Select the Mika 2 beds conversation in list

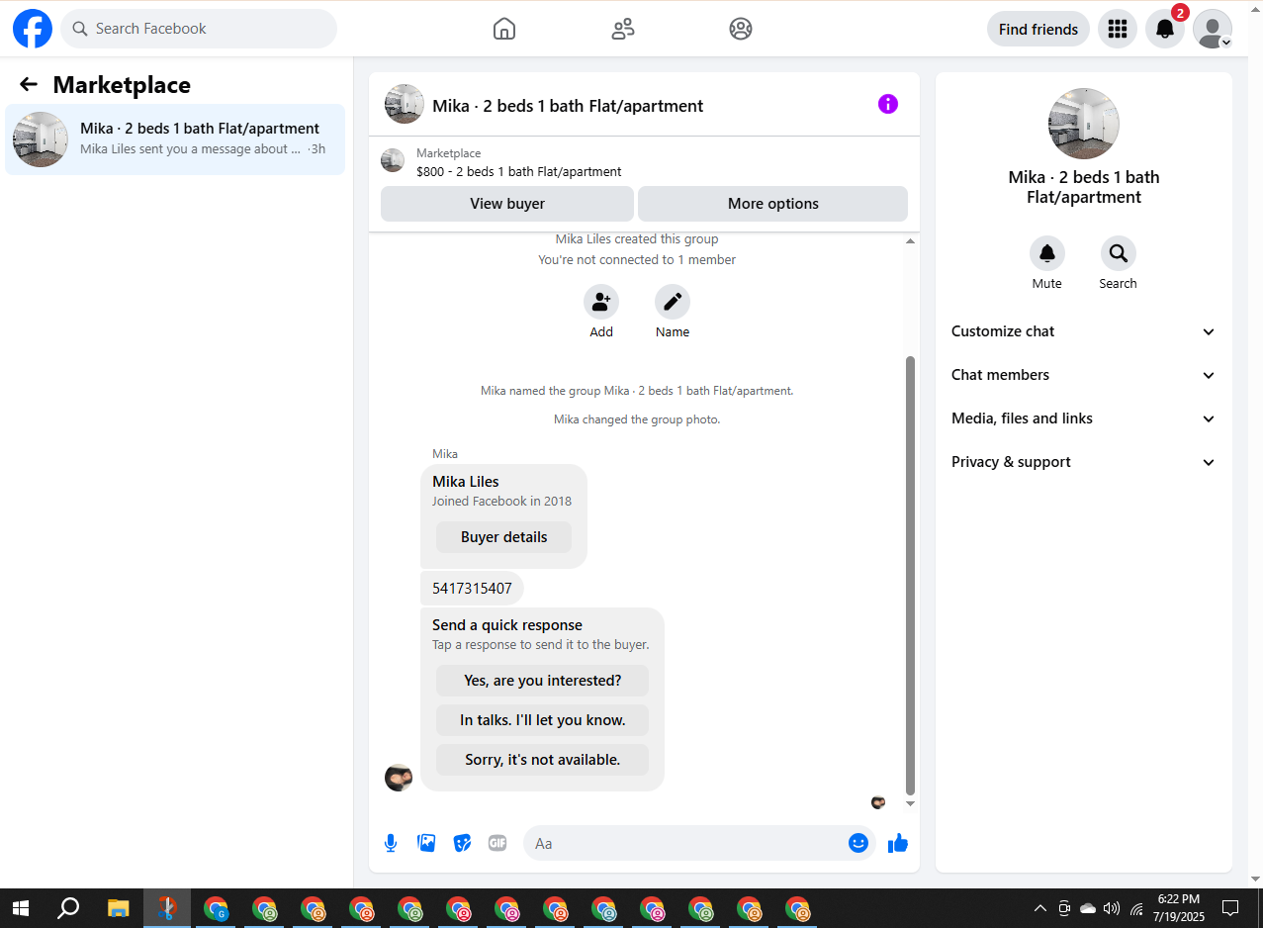pyautogui.click(x=175, y=139)
